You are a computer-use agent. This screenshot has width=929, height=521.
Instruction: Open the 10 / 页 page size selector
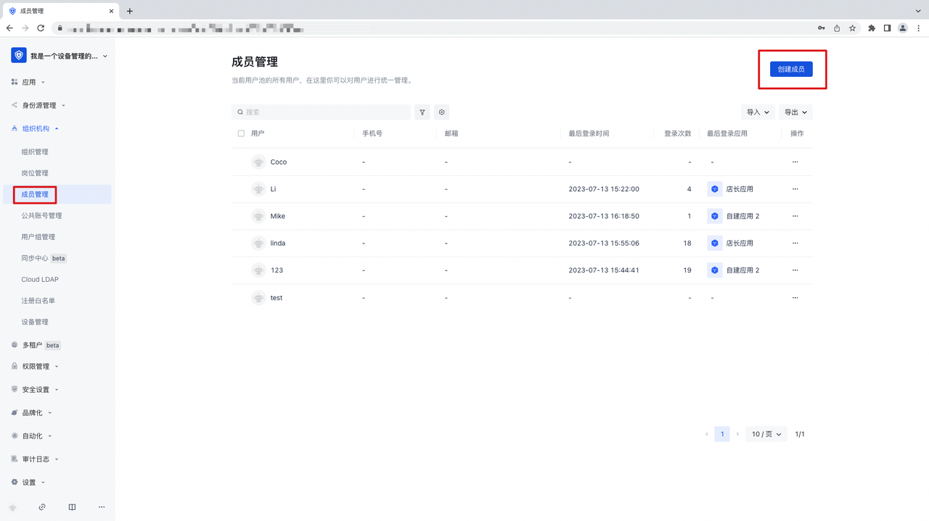tap(766, 434)
